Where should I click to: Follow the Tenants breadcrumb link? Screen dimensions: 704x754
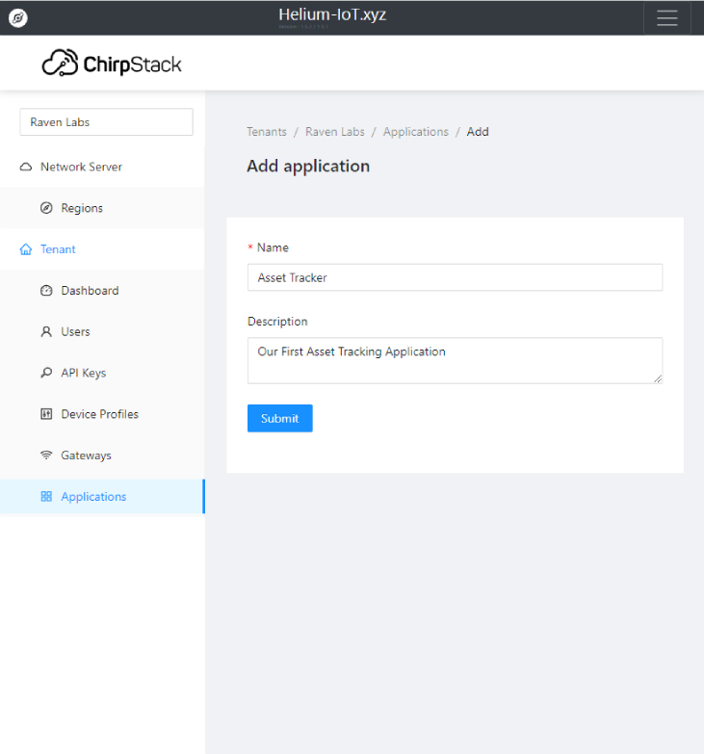point(267,132)
